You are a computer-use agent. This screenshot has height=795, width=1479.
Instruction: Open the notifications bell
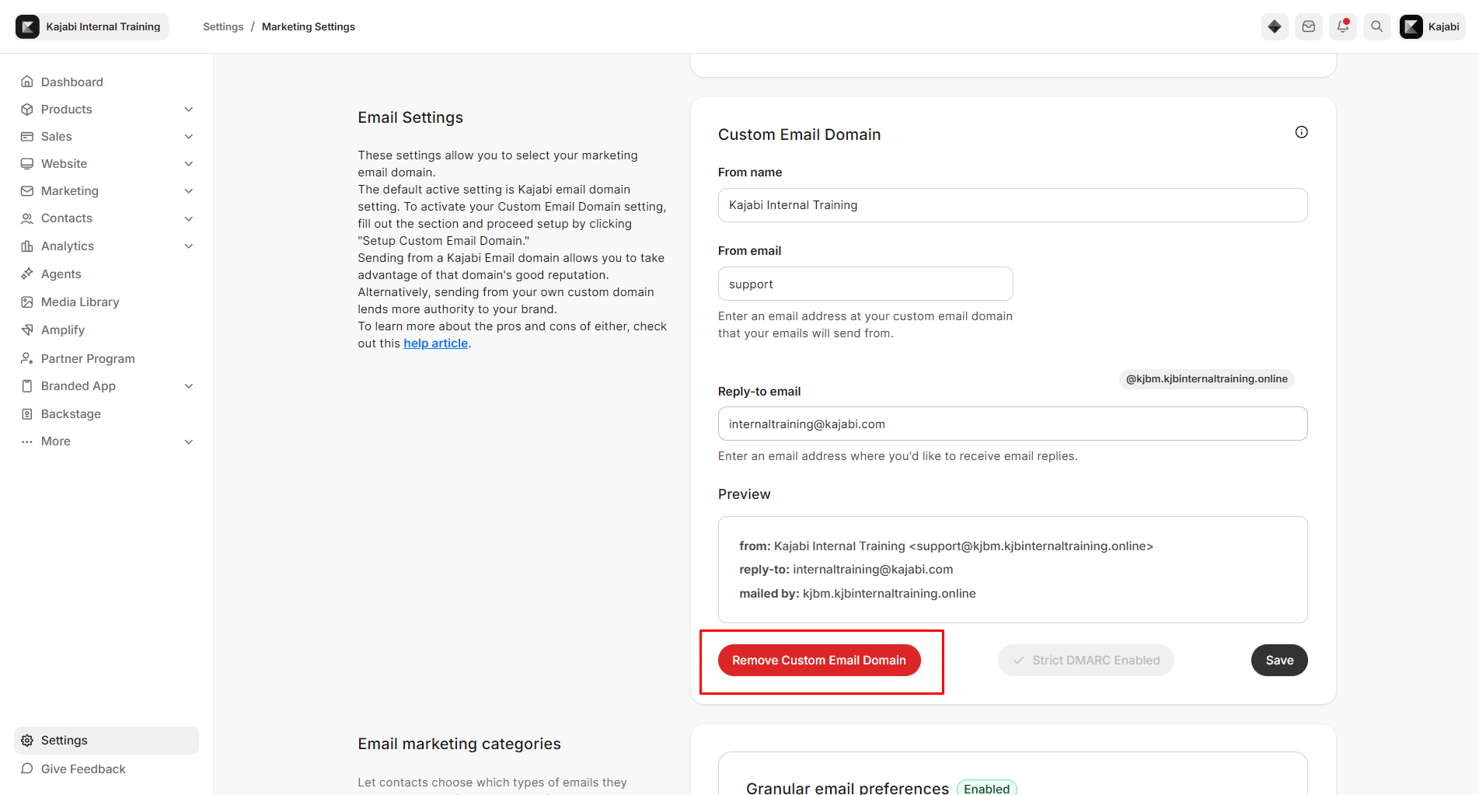[1343, 26]
